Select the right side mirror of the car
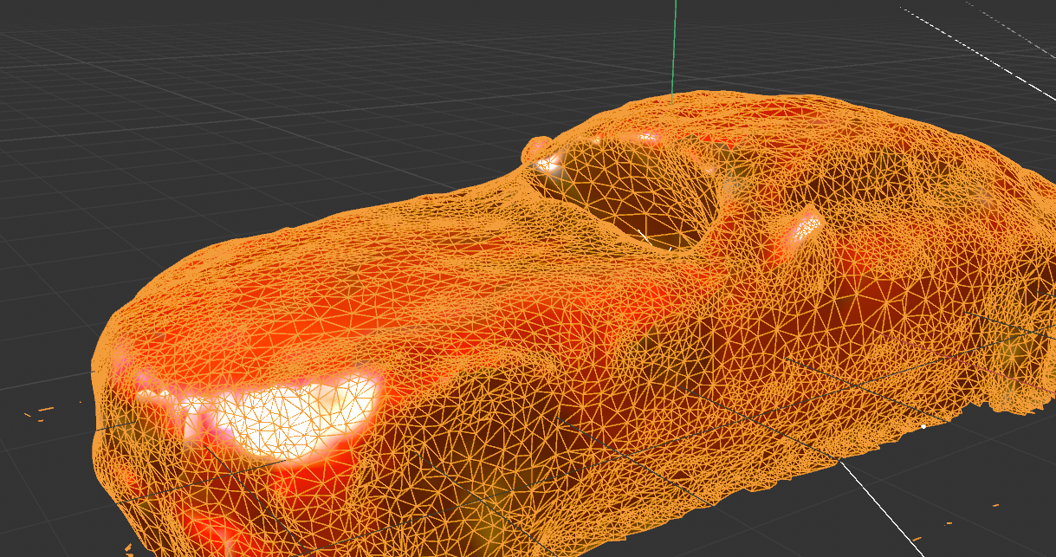Image resolution: width=1056 pixels, height=557 pixels. pos(807,227)
